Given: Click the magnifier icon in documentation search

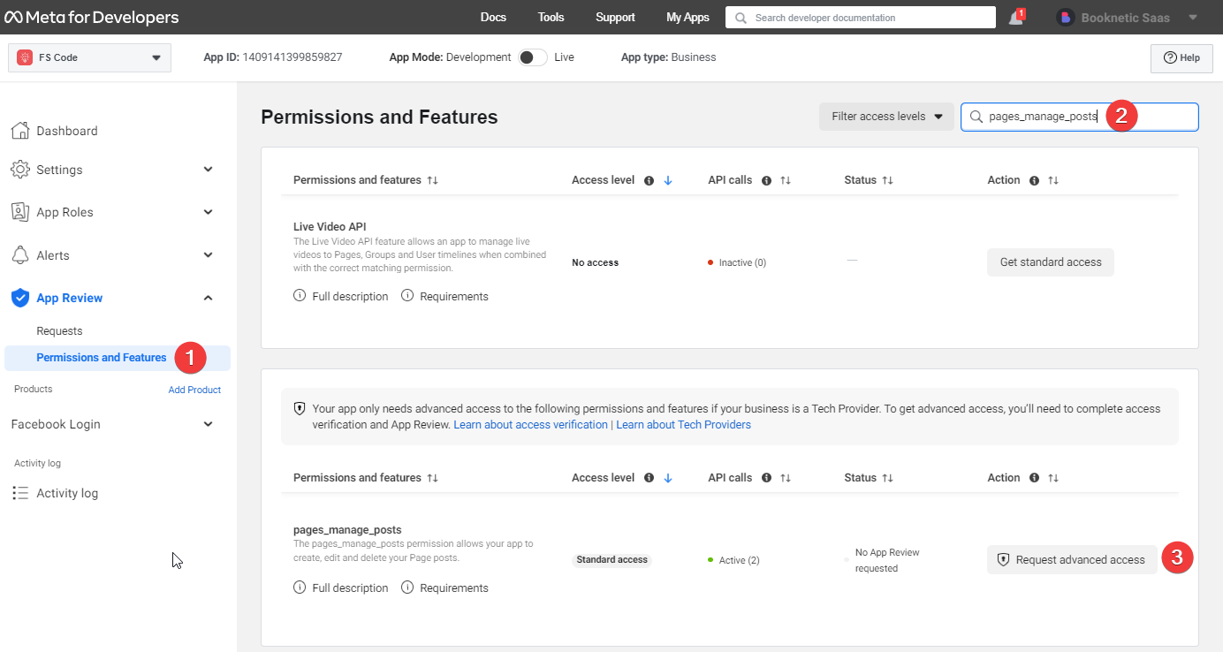Looking at the screenshot, I should (x=741, y=18).
